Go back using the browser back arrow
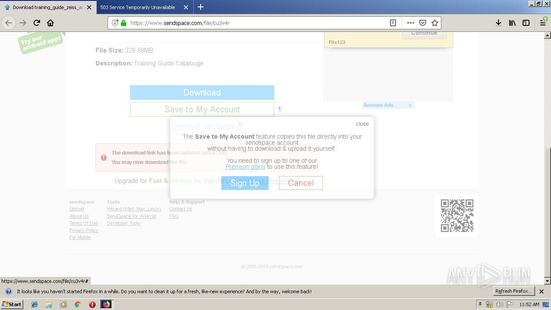 coord(9,23)
